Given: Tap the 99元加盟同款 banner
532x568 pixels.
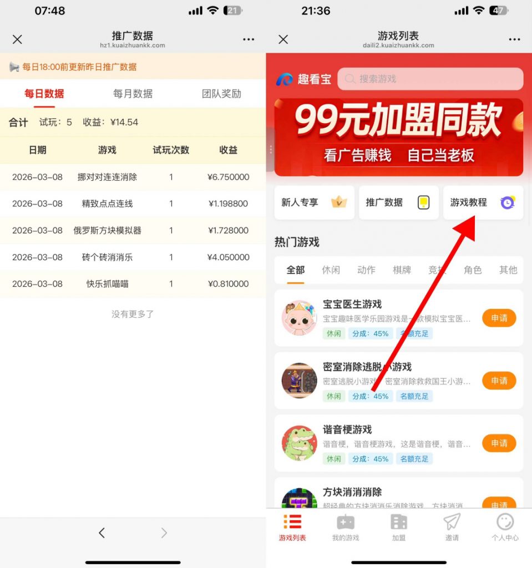Looking at the screenshot, I should 398,137.
